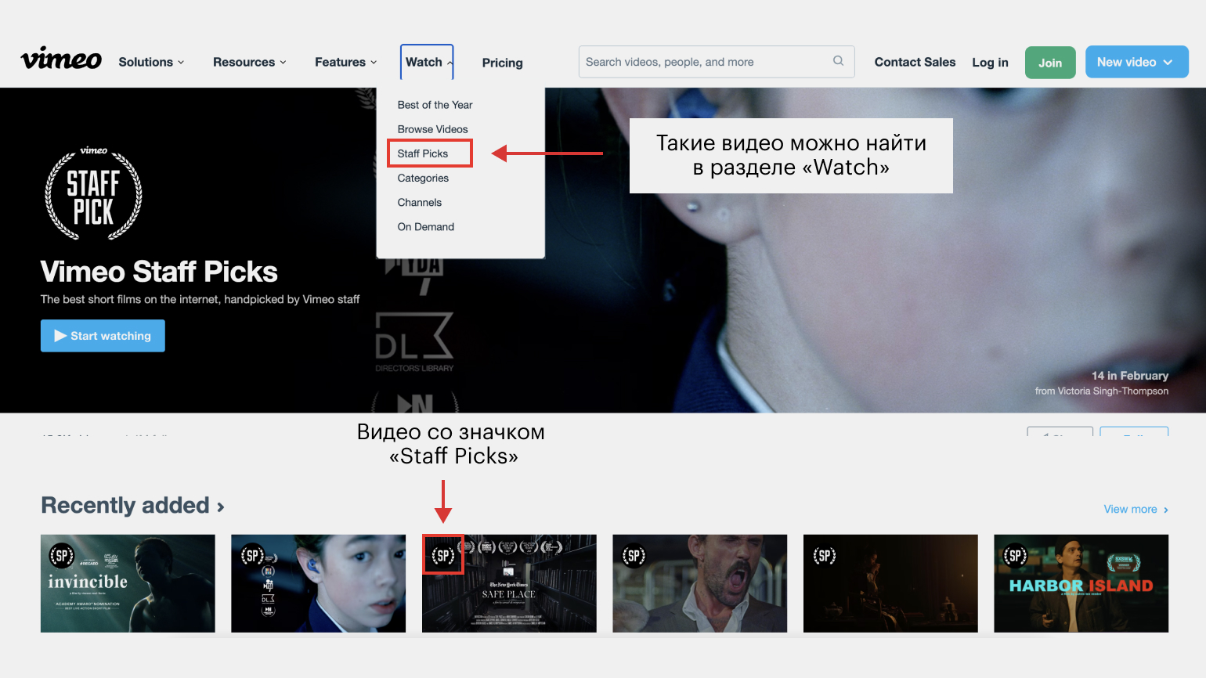Screen dimensions: 1206x678
Task: Open the boy with earpiece thumbnail
Action: pos(319,583)
